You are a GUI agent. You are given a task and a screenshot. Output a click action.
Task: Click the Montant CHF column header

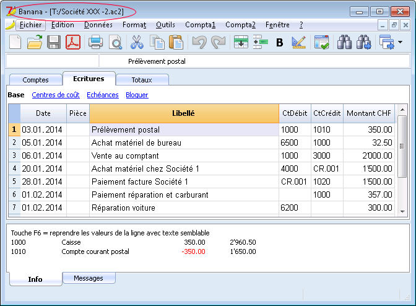pos(369,113)
